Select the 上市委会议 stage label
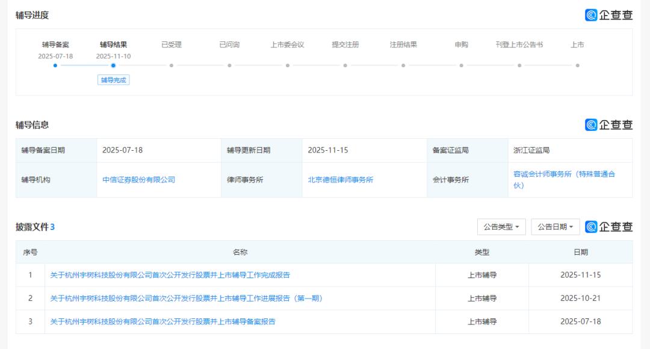The height and width of the screenshot is (349, 650). [287, 44]
